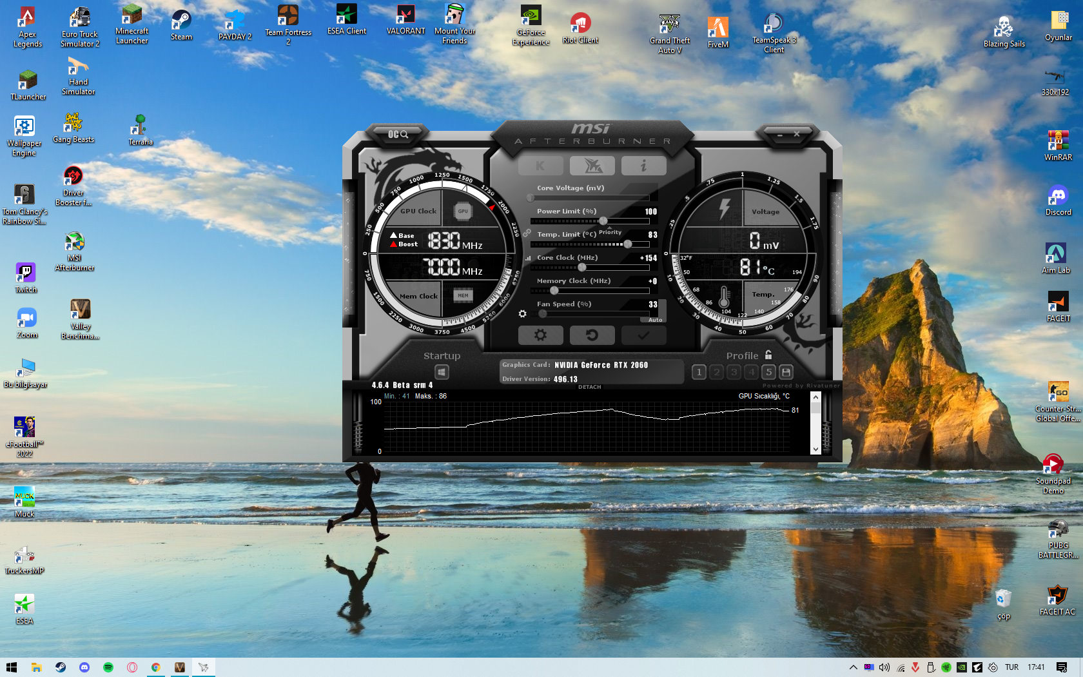Toggle Windows startup button under Startup
Viewport: 1083px width, 677px height.
[442, 372]
